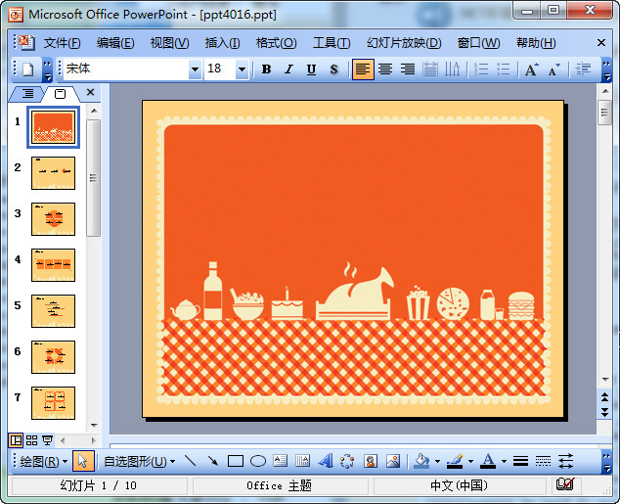620x504 pixels.
Task: Click Increase Font Size icon
Action: coord(532,69)
